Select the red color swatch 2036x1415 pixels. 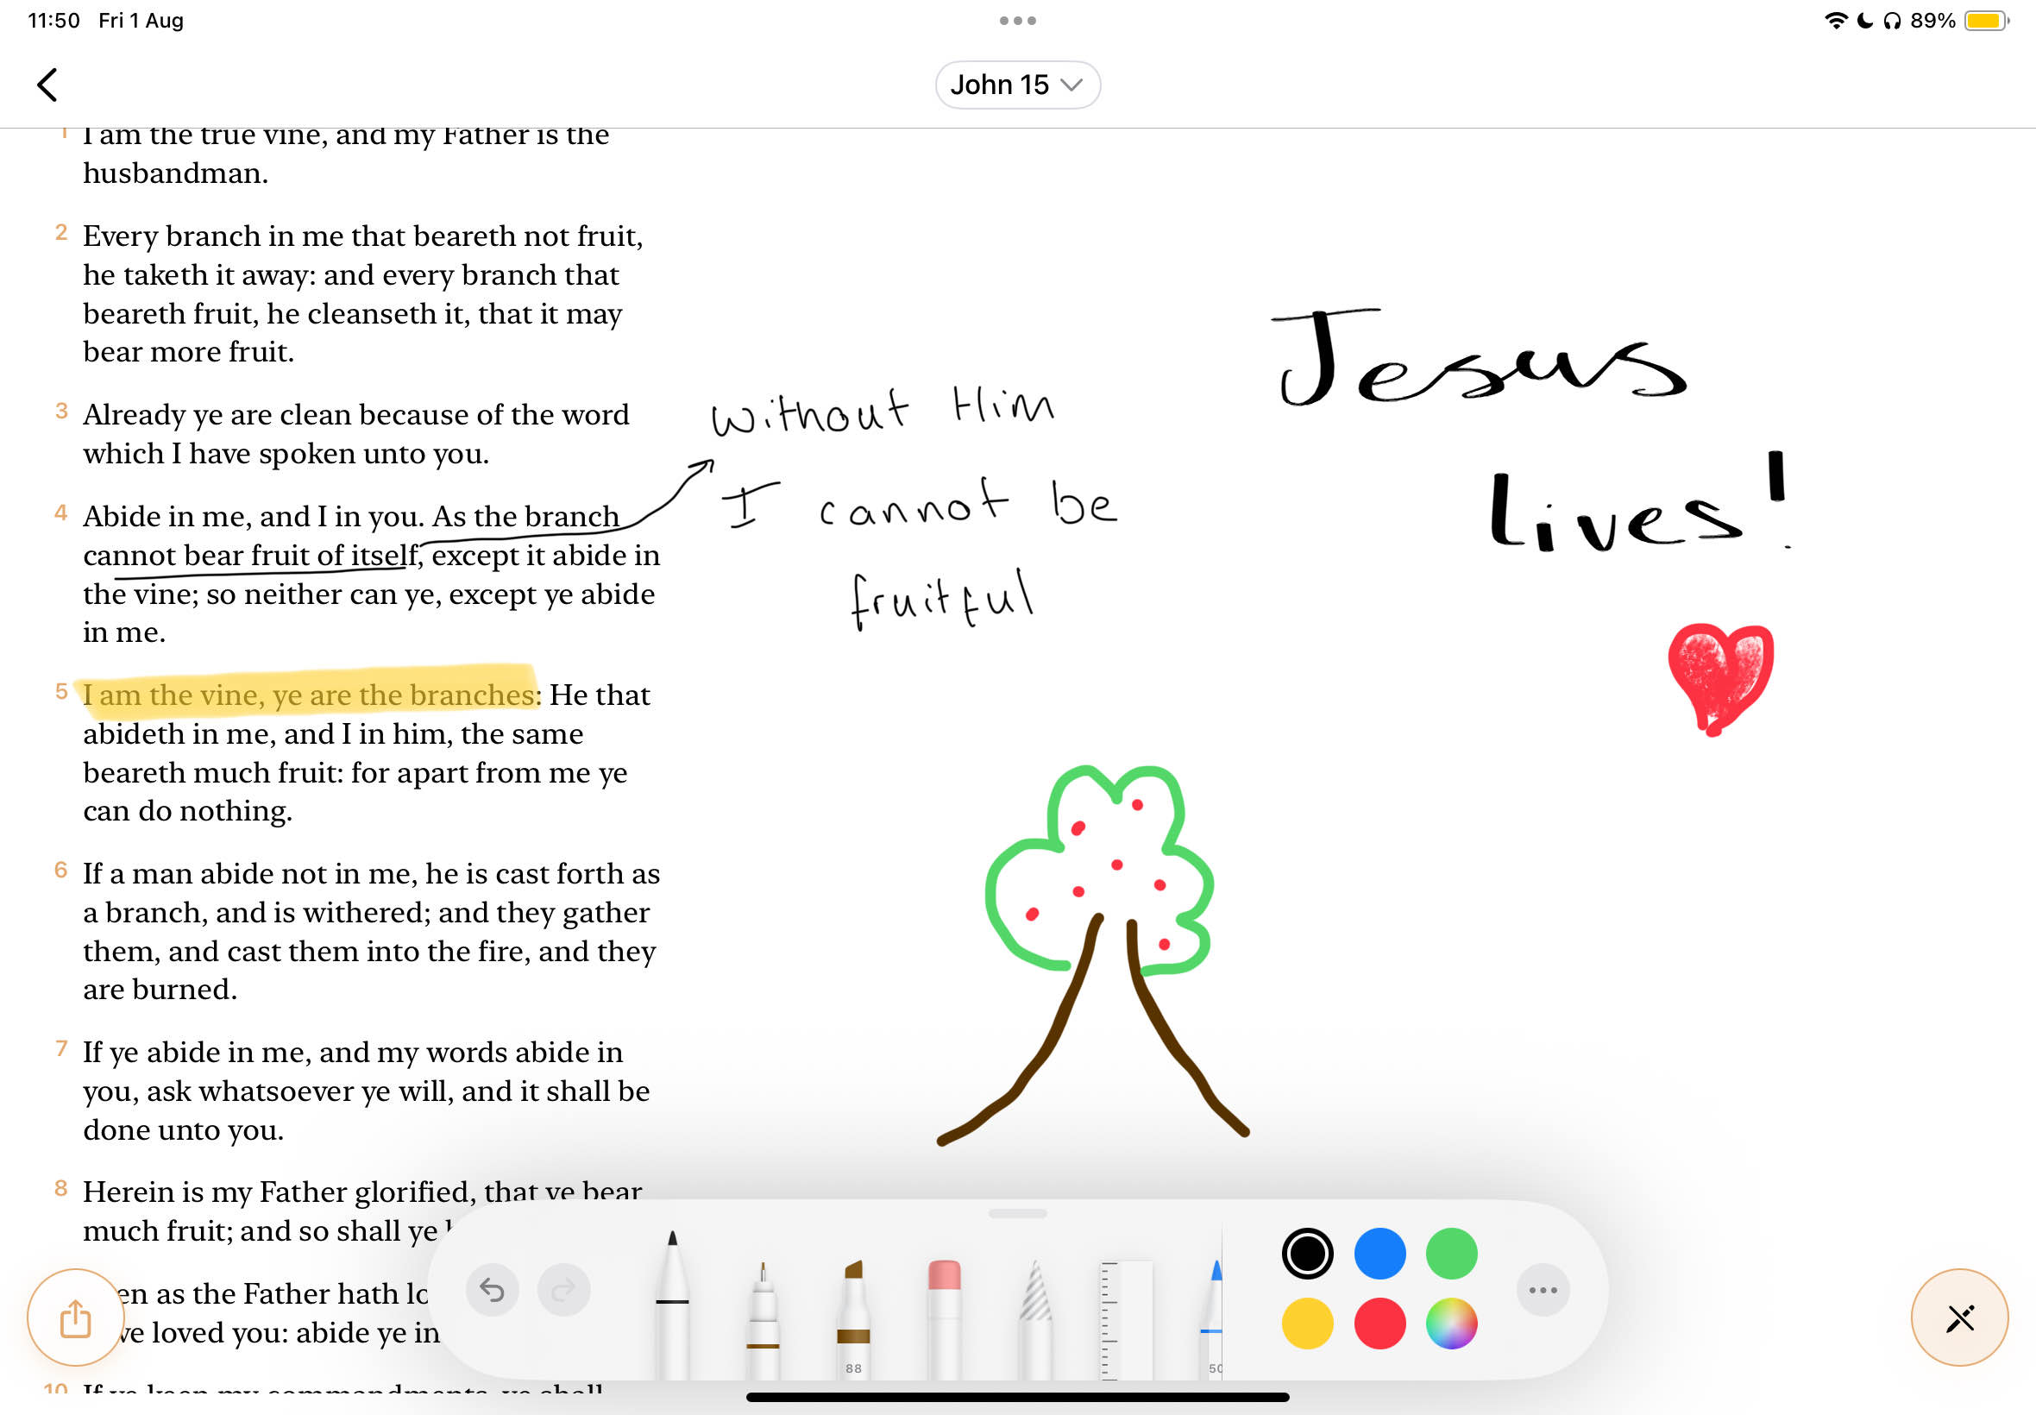tap(1380, 1324)
